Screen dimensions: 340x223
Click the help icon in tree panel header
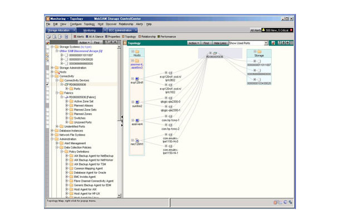pos(107,42)
